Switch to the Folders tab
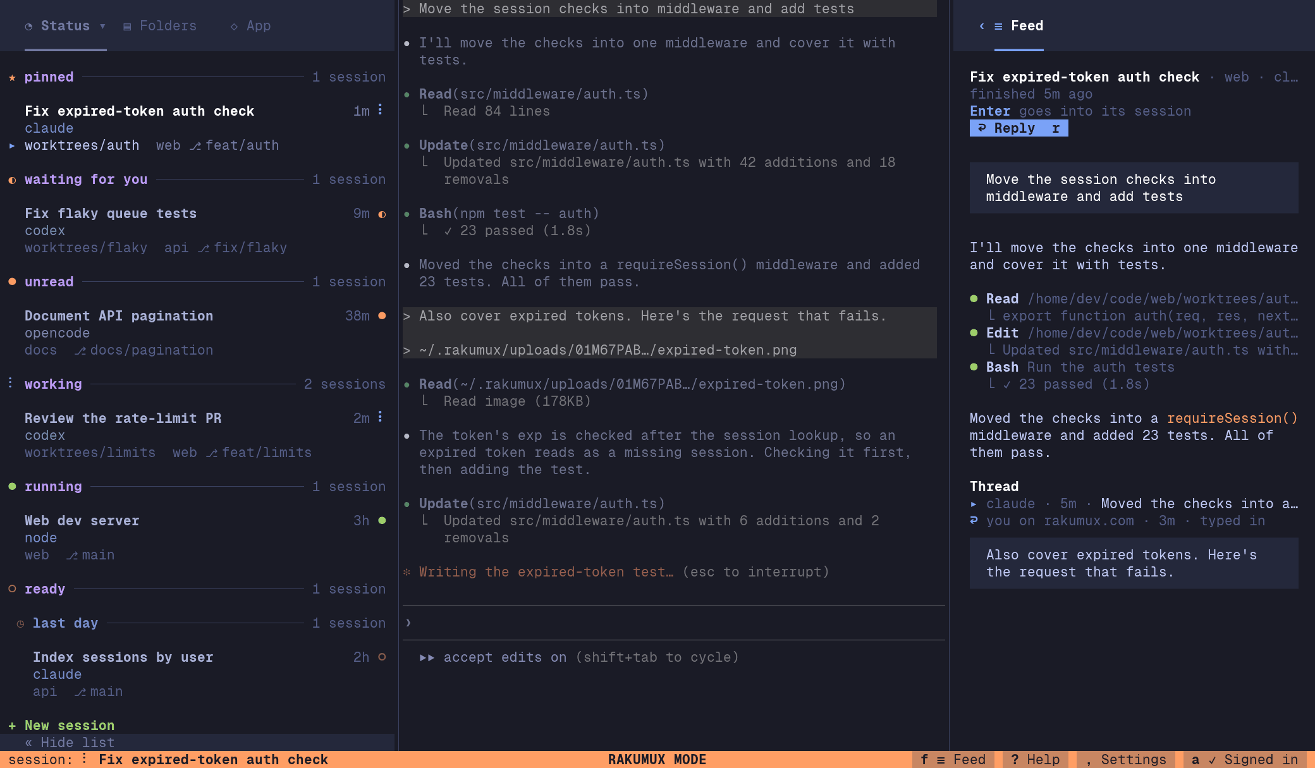1315x768 pixels. (x=160, y=26)
